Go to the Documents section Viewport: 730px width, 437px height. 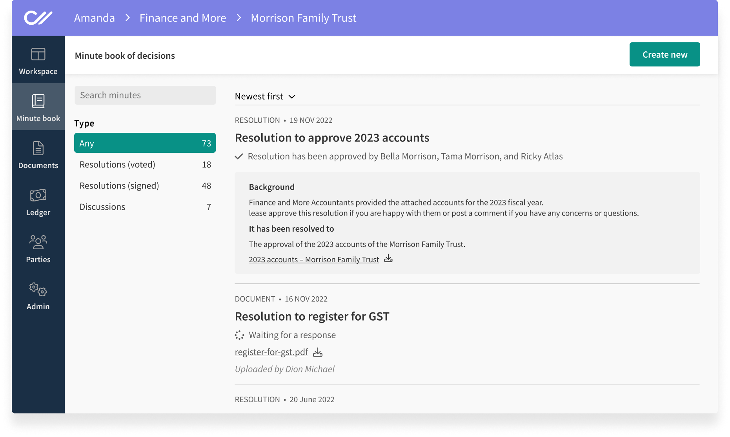(x=38, y=154)
